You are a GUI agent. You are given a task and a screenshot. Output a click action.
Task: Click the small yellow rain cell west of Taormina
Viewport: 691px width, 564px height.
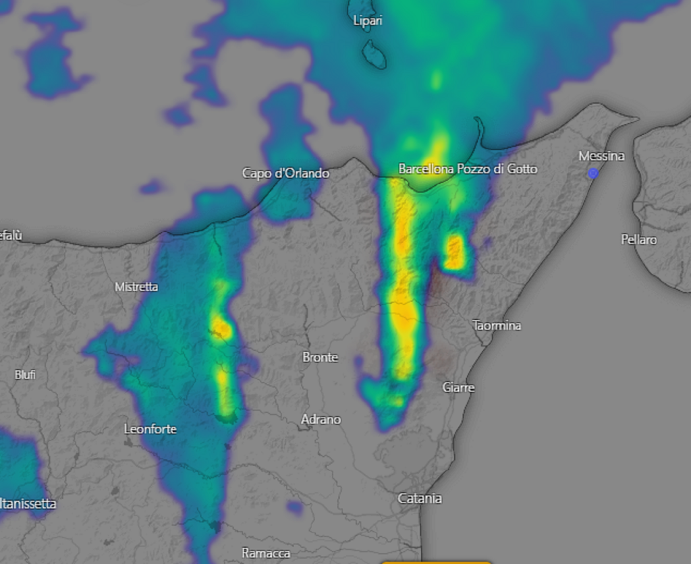coord(454,252)
